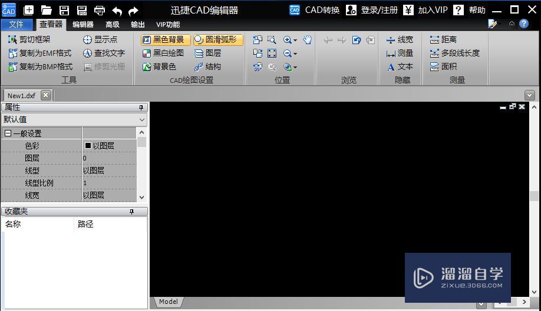This screenshot has height=311, width=541.
Task: Open the 文件 menu
Action: coord(17,25)
